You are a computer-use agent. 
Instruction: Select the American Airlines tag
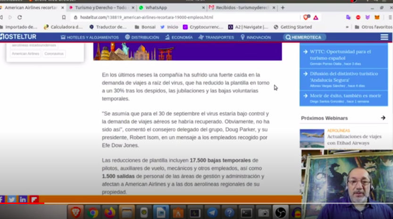coord(25,54)
